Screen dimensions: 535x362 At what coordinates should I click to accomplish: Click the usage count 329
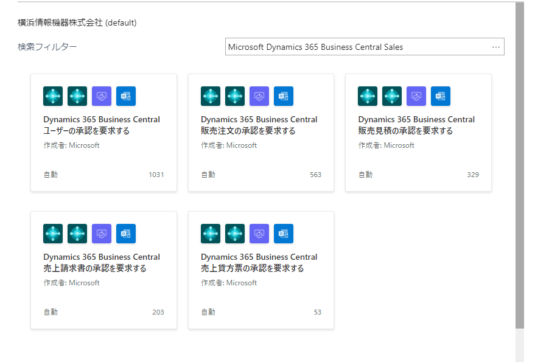pyautogui.click(x=473, y=175)
